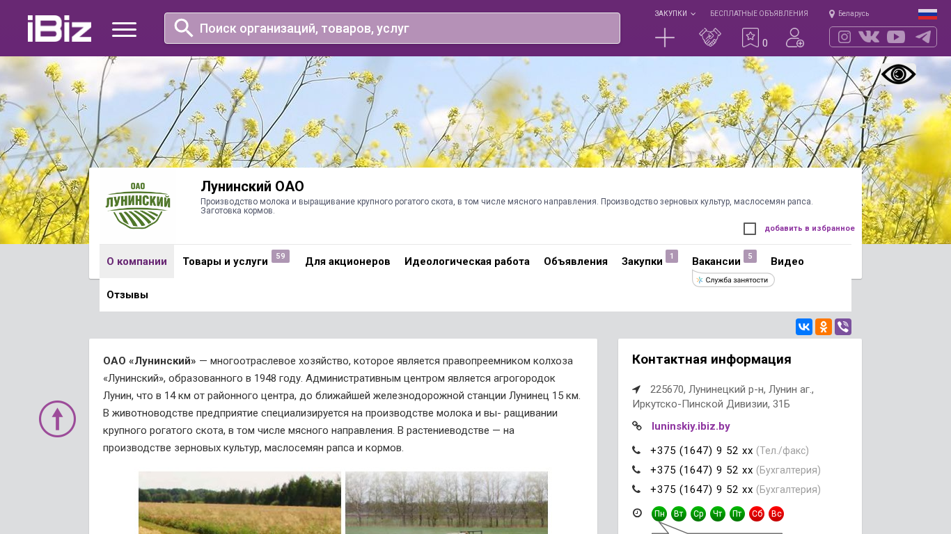Viewport: 951px width, 534px height.
Task: Open the trees photo thumbnail on right
Action: tap(446, 503)
